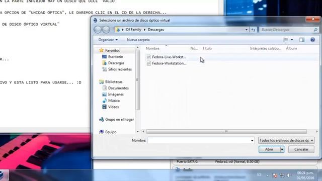The height and width of the screenshot is (181, 322).
Task: Open the network tray icon
Action: 282,175
